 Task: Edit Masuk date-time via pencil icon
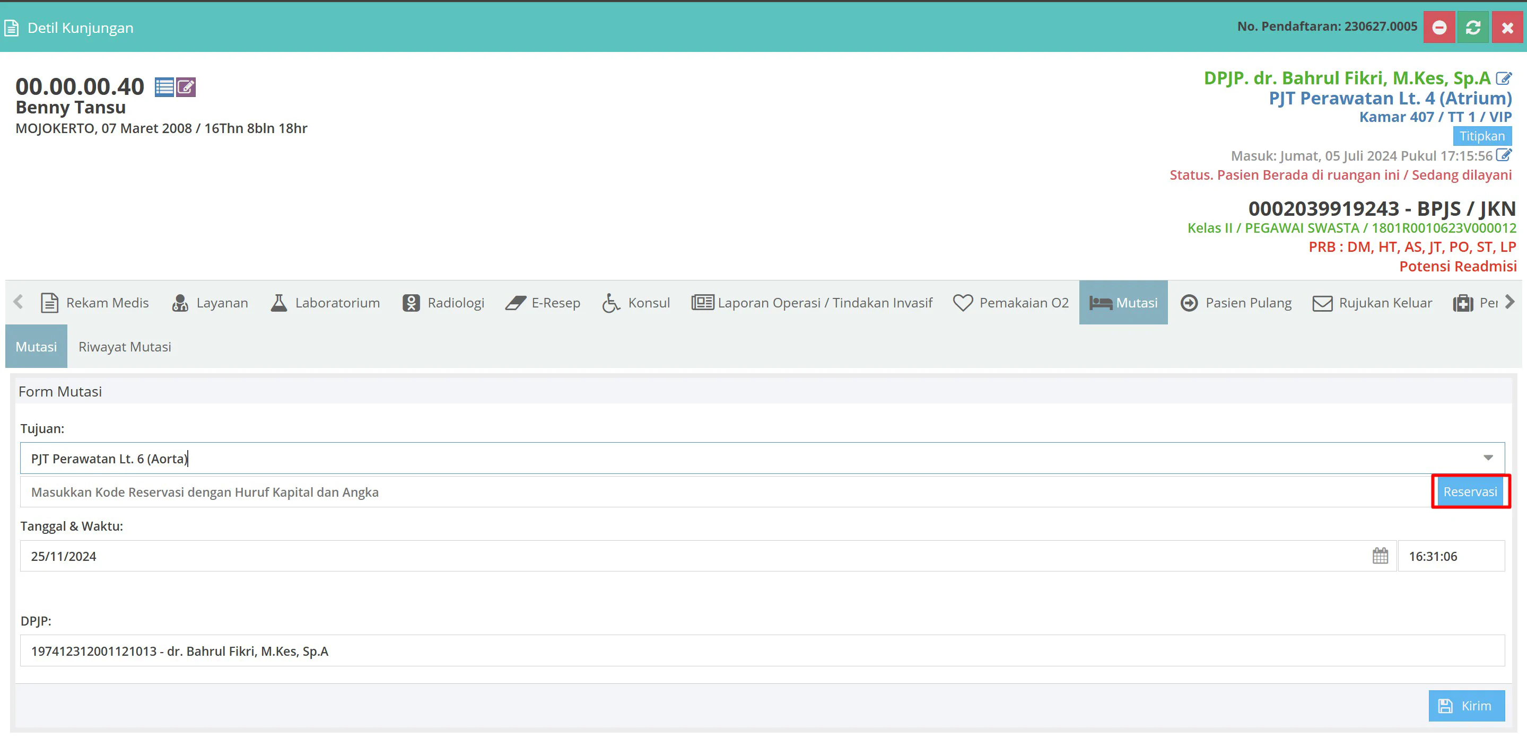[x=1504, y=155]
